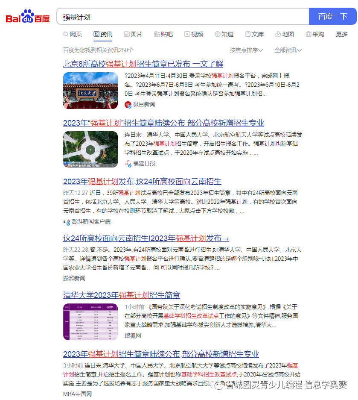
Task: Click the 澎湃新闻 source under the 昨天22:28 result
Action: tap(74, 278)
